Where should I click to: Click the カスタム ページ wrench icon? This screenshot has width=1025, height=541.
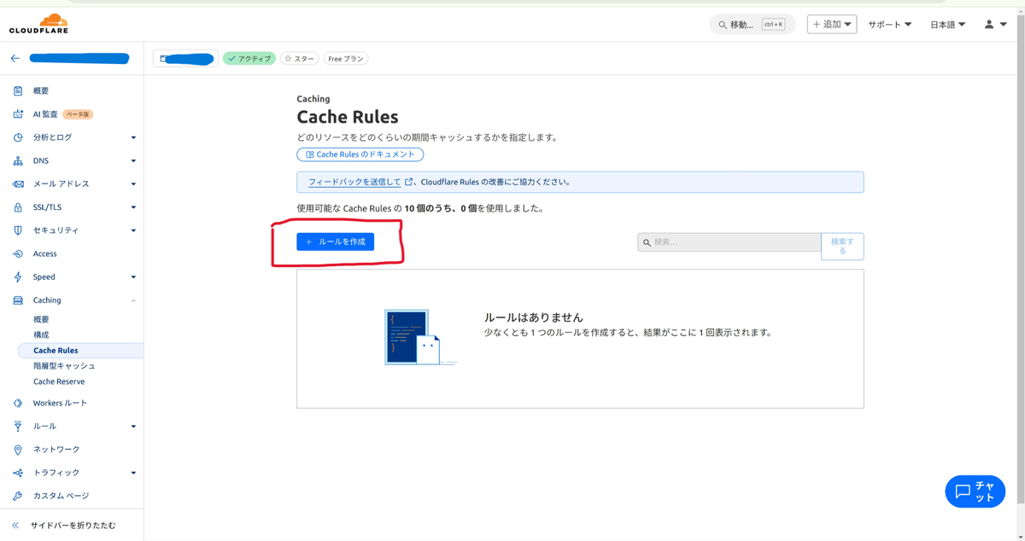(18, 496)
